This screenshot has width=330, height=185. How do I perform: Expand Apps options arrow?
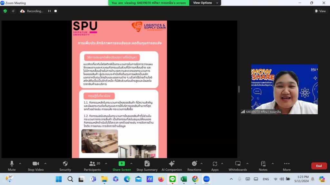[x=222, y=163]
